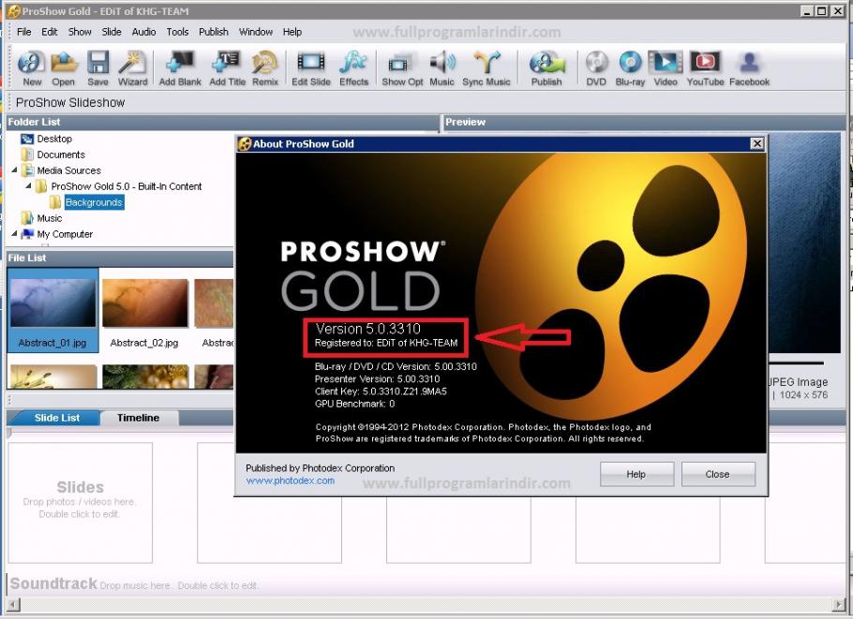This screenshot has width=853, height=619.
Task: Click the GPU Benchmark: 0 line
Action: click(354, 404)
